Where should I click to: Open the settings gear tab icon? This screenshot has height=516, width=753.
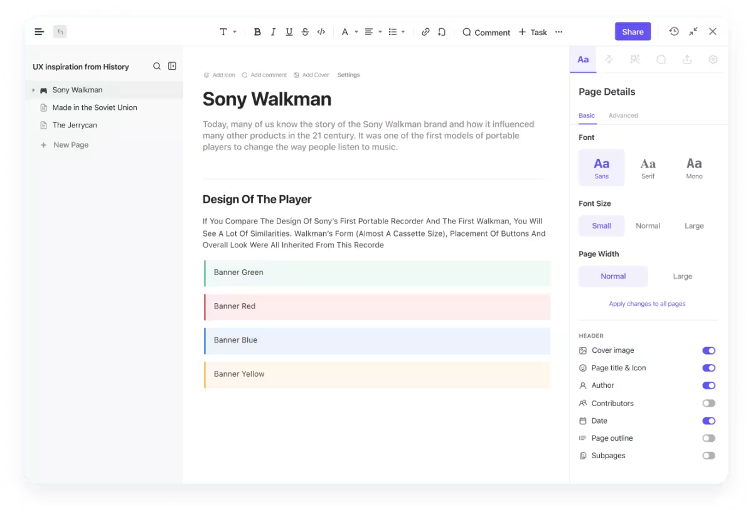[x=713, y=60]
